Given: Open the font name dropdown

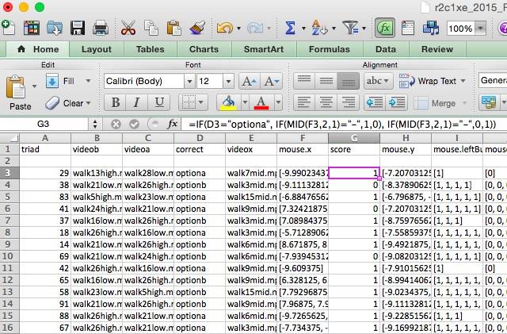Looking at the screenshot, I should [189, 81].
